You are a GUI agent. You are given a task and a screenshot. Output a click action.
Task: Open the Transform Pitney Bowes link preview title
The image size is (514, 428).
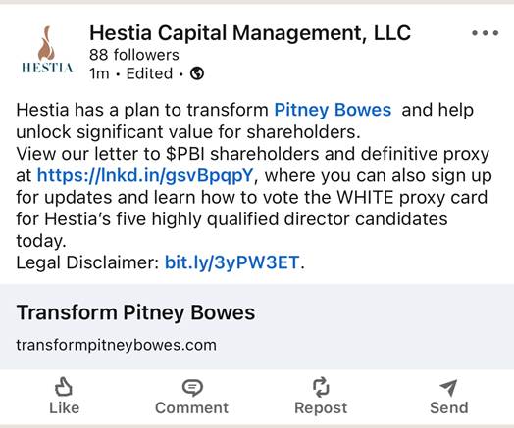tap(135, 312)
